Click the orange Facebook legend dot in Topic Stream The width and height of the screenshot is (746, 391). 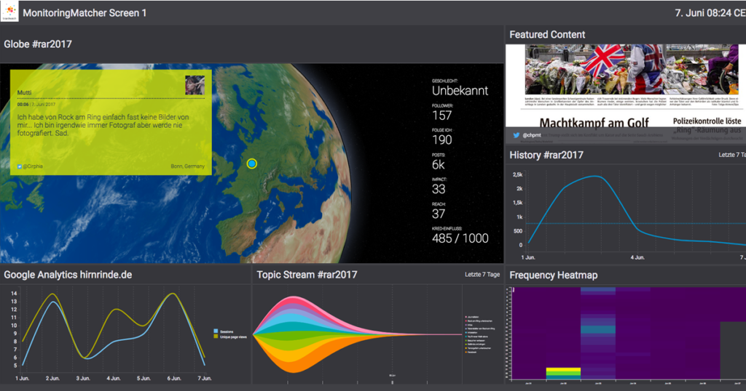(466, 352)
